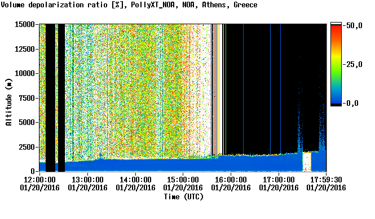
Task: Click the 17:59:30 end time label
Action: (327, 180)
